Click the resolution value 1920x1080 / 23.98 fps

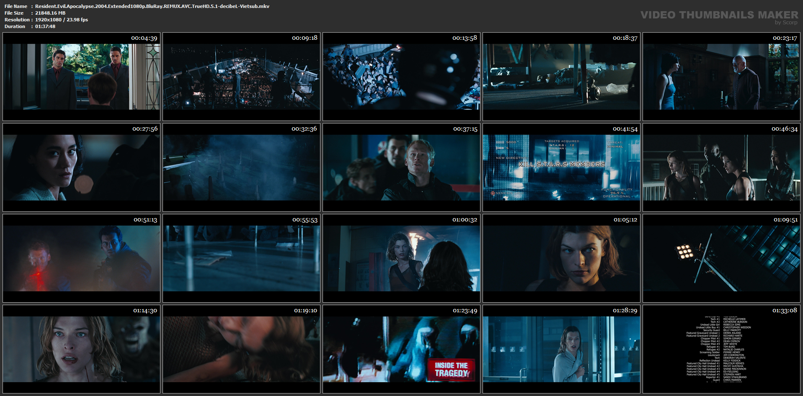point(62,20)
